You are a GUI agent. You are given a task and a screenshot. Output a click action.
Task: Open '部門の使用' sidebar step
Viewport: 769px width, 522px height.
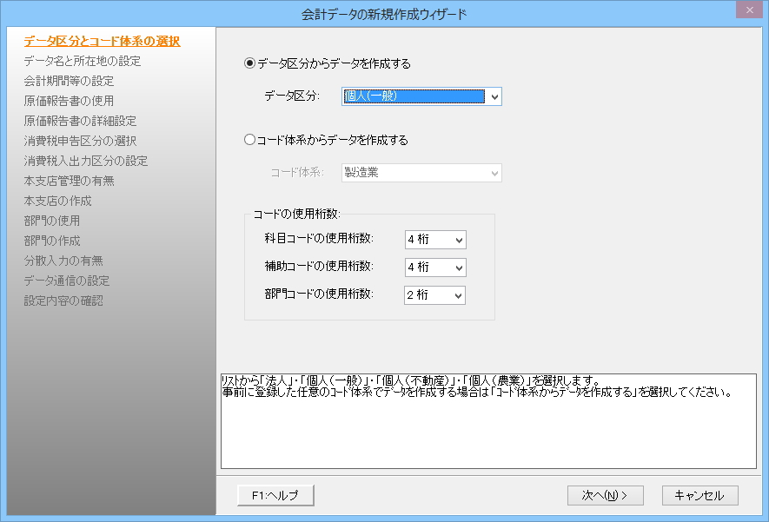(52, 221)
